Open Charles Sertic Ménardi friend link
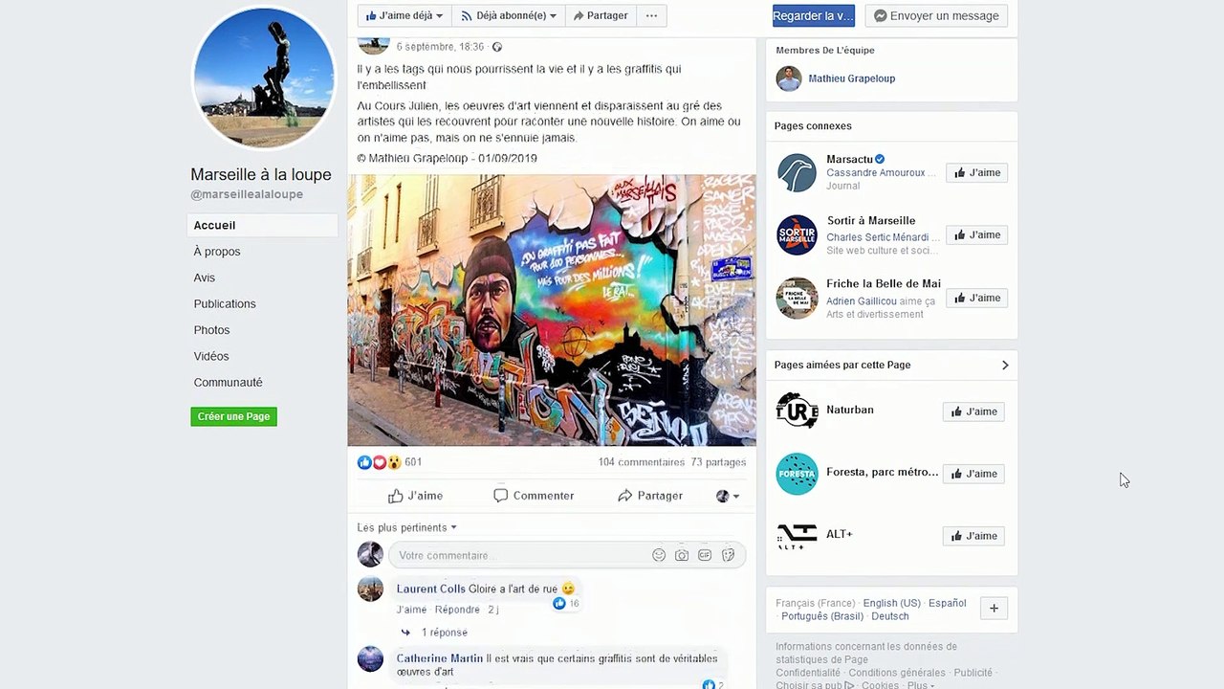The width and height of the screenshot is (1224, 689). (x=878, y=237)
